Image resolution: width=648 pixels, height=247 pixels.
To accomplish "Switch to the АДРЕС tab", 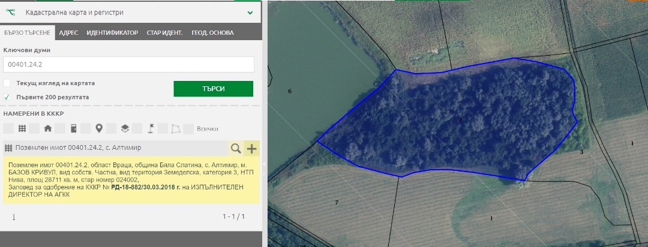I will [68, 33].
